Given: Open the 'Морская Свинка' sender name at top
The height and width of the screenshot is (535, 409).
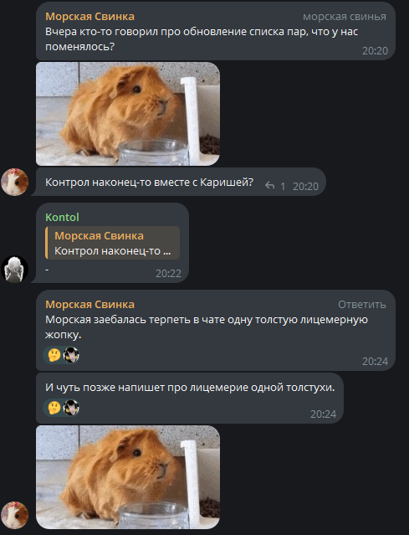Looking at the screenshot, I should [90, 17].
